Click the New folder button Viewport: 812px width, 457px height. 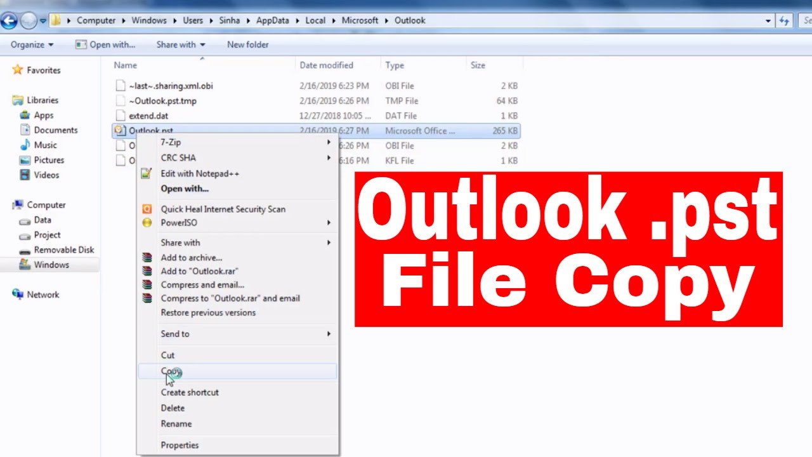click(247, 44)
